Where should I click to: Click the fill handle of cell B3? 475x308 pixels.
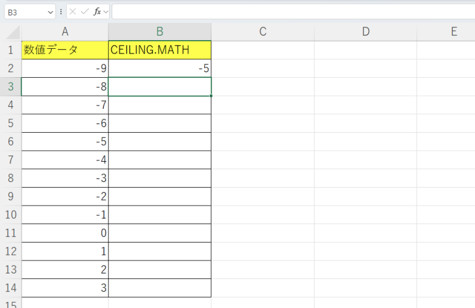pos(211,96)
